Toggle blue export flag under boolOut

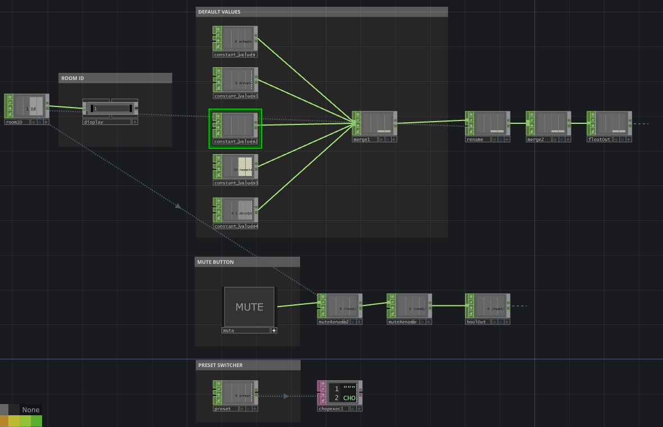click(501, 322)
